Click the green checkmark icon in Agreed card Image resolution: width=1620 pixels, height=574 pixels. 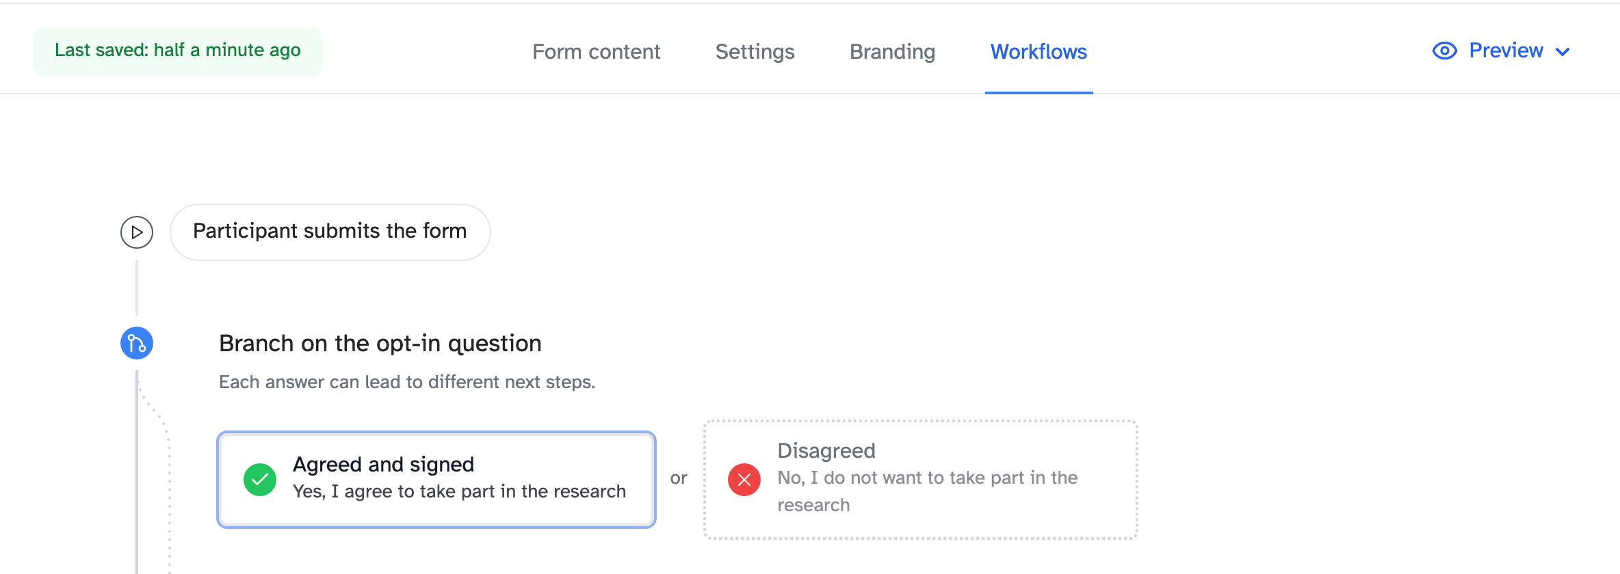point(260,480)
